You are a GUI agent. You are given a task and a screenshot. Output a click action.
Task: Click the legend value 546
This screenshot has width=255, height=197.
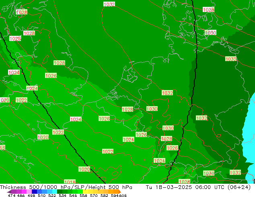(x=73, y=195)
